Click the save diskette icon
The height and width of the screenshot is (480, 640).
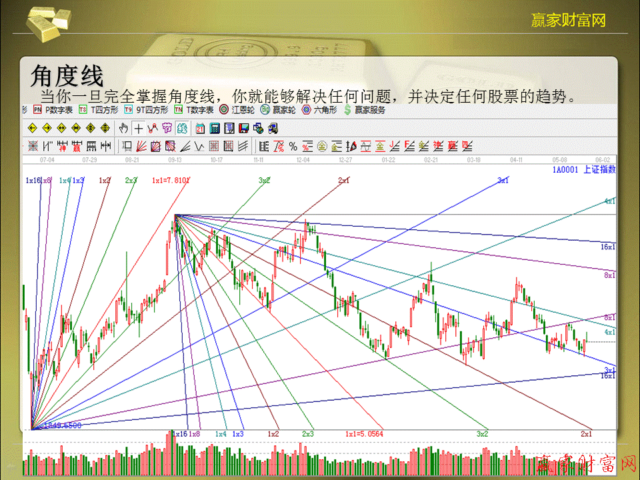[244, 128]
